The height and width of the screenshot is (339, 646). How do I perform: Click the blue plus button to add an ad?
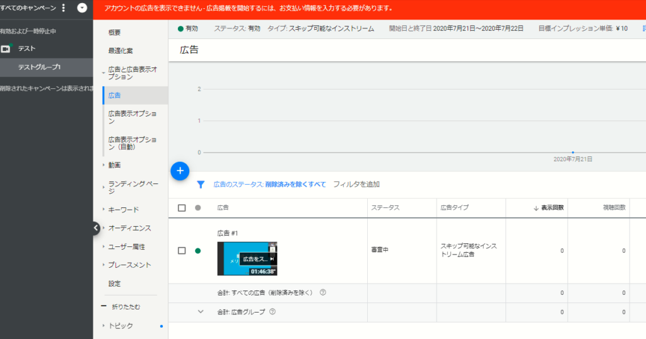180,171
